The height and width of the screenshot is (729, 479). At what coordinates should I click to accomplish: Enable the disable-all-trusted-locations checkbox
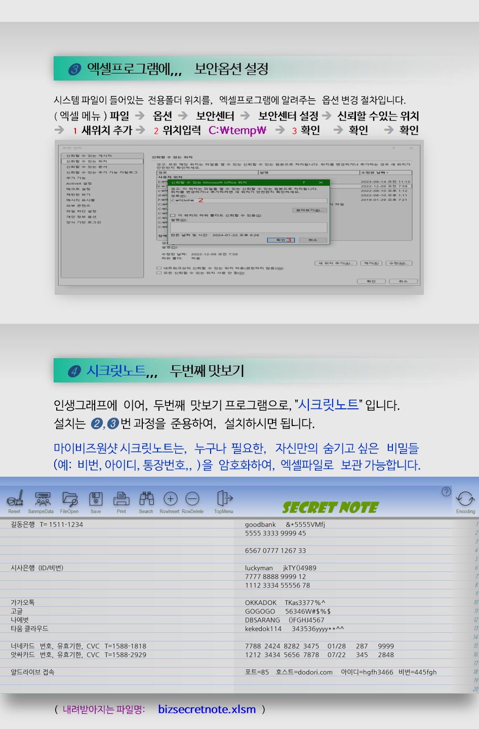159,273
